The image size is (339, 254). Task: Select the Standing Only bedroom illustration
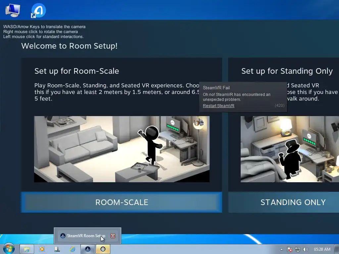click(x=290, y=149)
